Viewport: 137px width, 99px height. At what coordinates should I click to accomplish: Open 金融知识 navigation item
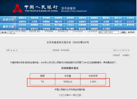94,29
